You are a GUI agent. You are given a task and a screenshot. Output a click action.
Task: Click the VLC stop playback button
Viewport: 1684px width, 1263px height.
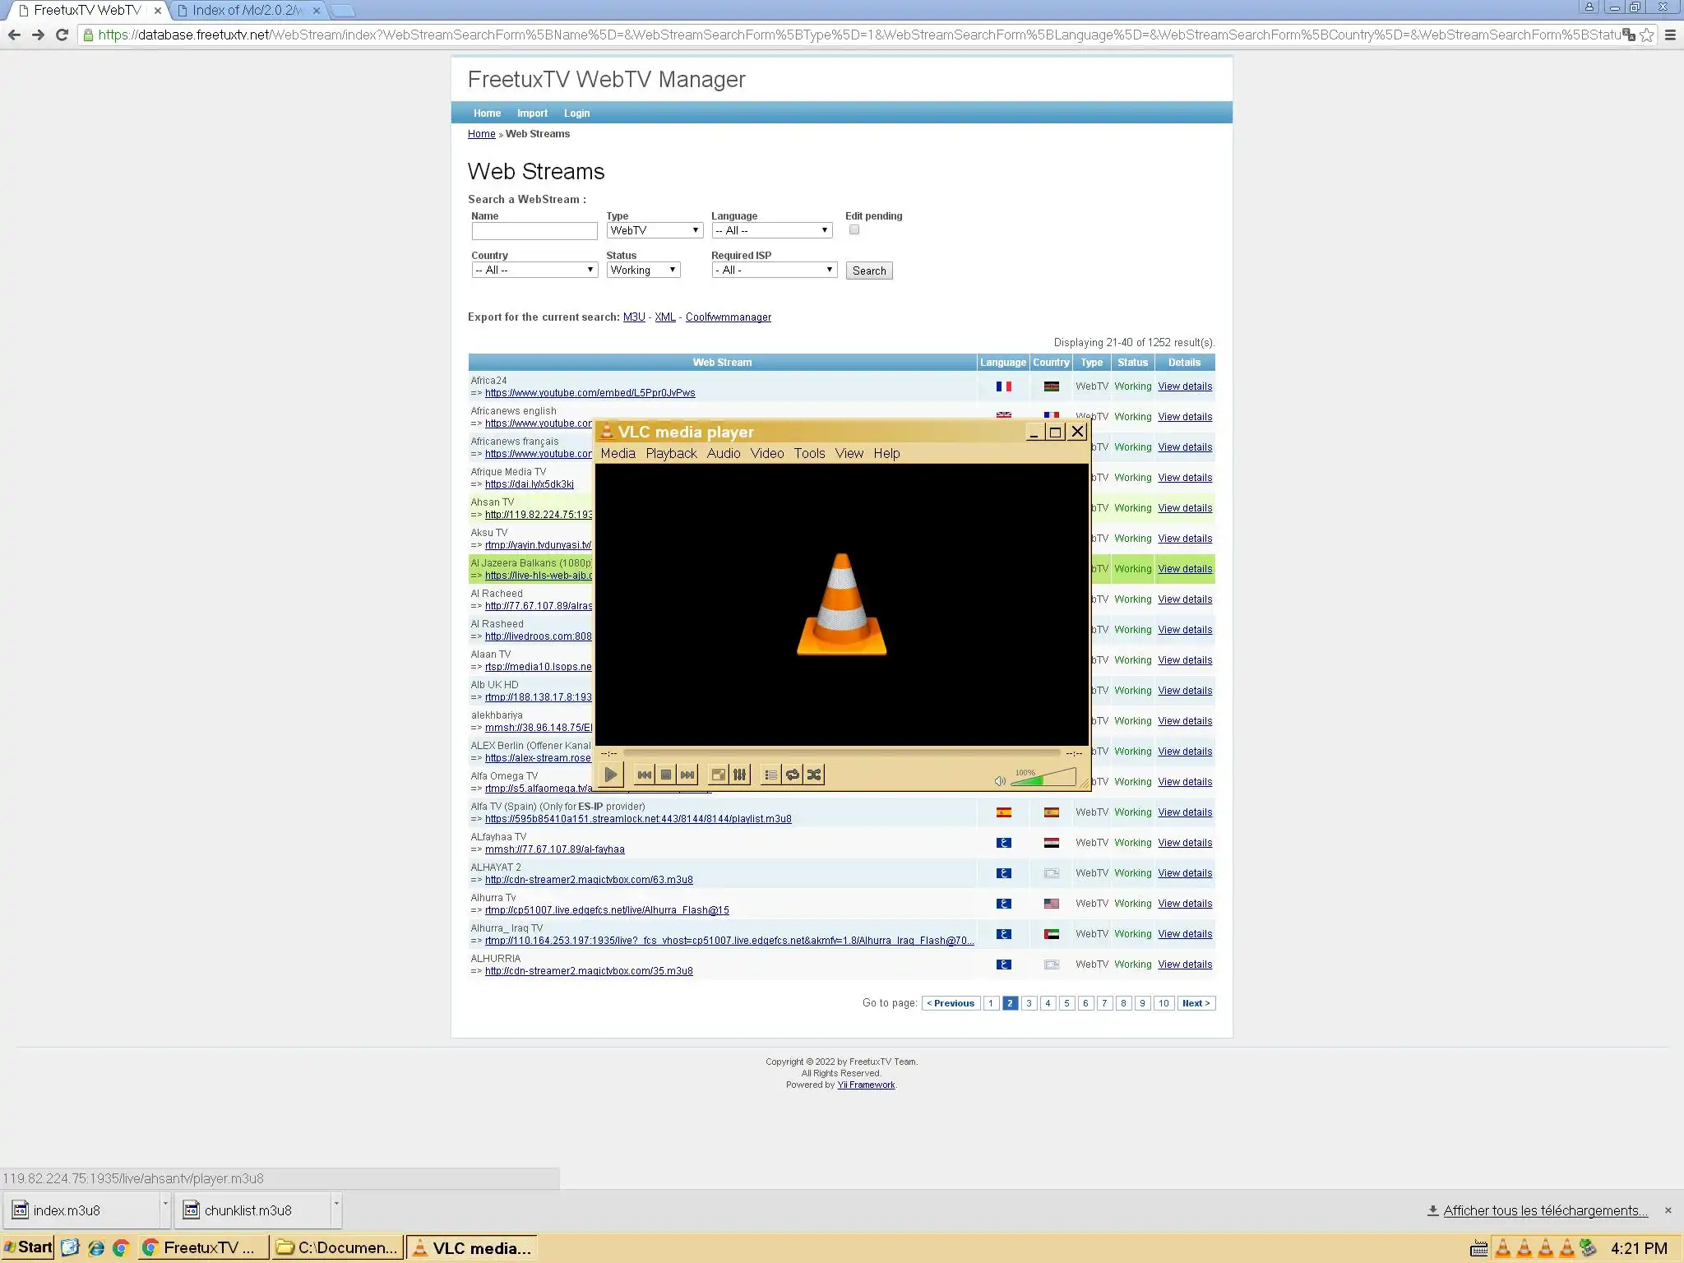[666, 775]
